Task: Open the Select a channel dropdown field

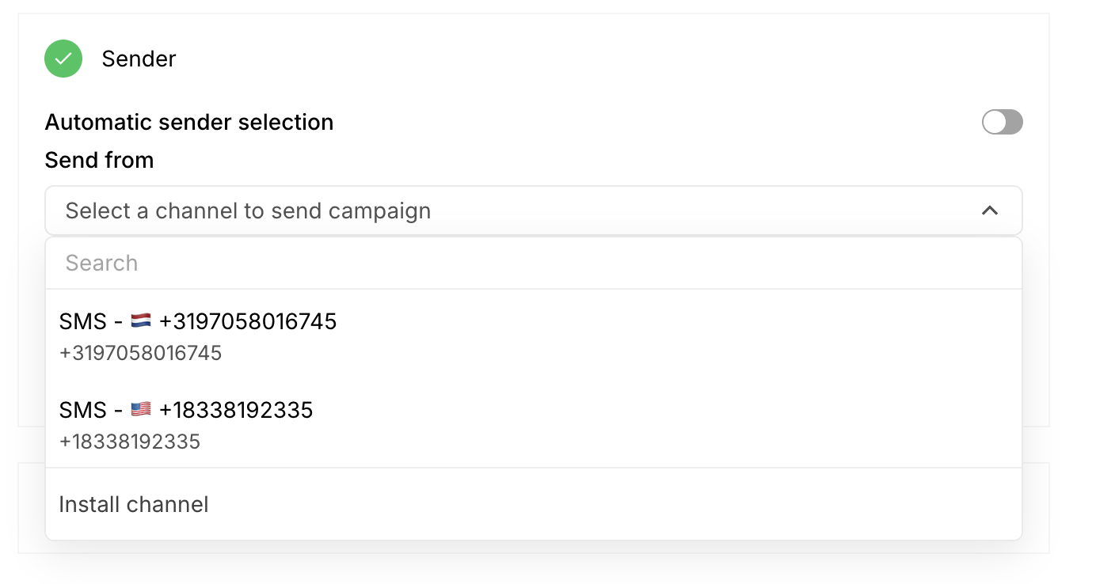Action: click(x=534, y=210)
